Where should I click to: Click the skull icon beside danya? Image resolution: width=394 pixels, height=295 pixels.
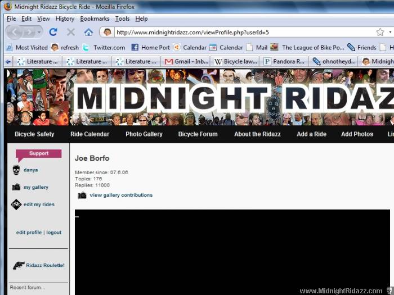pos(16,170)
